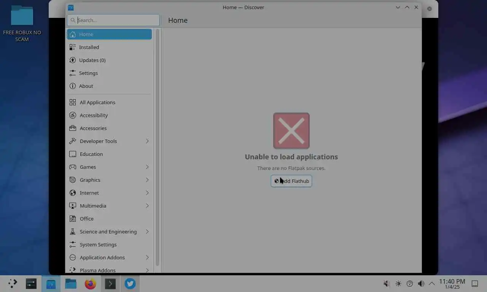Expand the Developer Tools subcategories
Screen dimensions: 487x292
pyautogui.click(x=147, y=141)
